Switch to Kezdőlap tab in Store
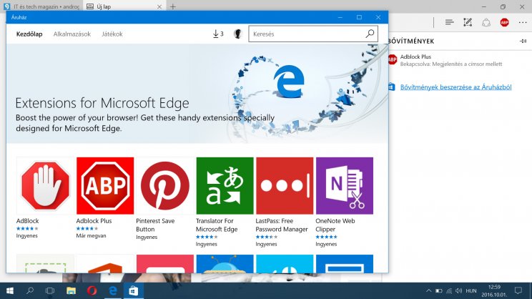 29,34
